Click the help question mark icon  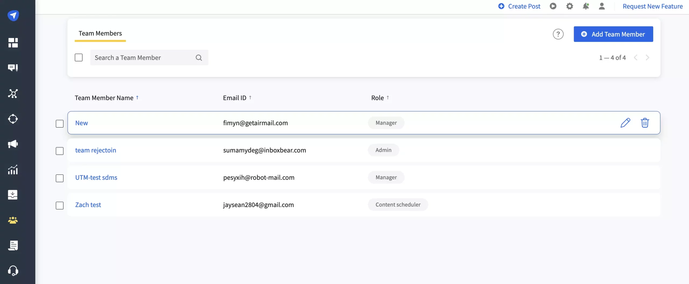coord(558,34)
